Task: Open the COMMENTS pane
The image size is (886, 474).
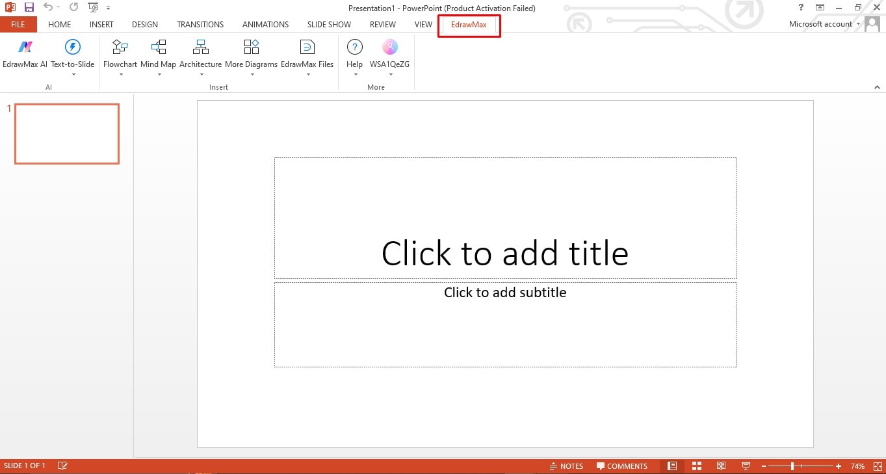Action: tap(623, 466)
